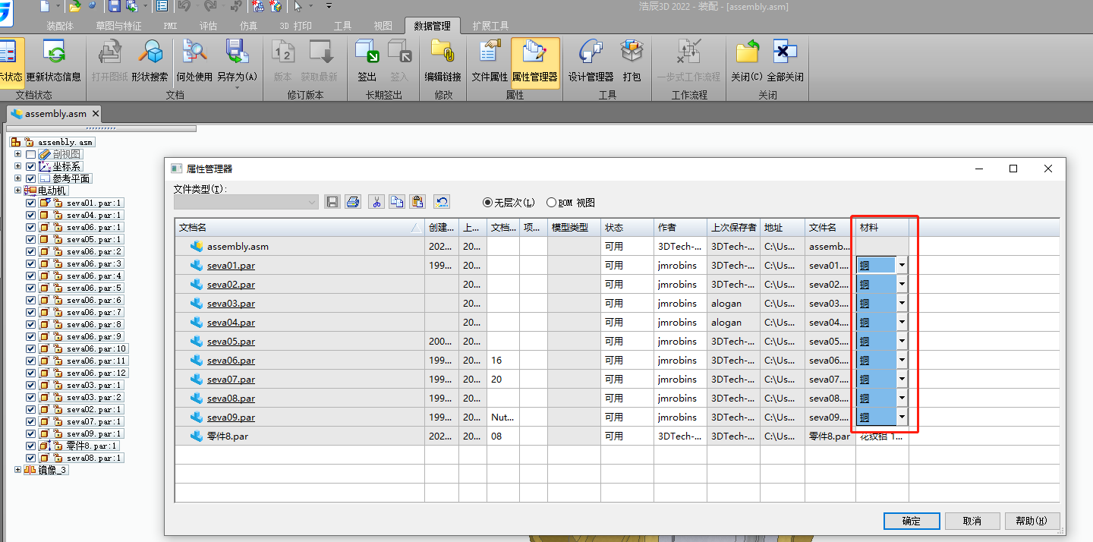Image resolution: width=1093 pixels, height=542 pixels.
Task: Click the open folder icon in quick access bar
Action: pyautogui.click(x=75, y=6)
